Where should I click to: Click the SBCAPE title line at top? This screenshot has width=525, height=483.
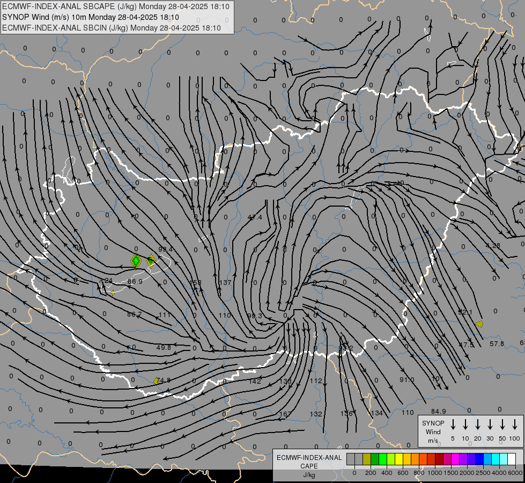[116, 6]
